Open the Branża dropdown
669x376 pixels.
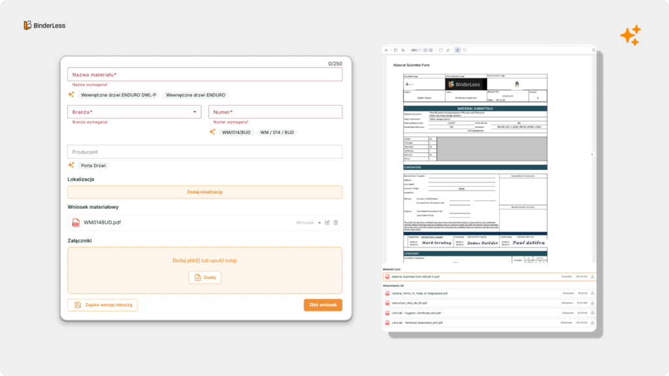[195, 112]
